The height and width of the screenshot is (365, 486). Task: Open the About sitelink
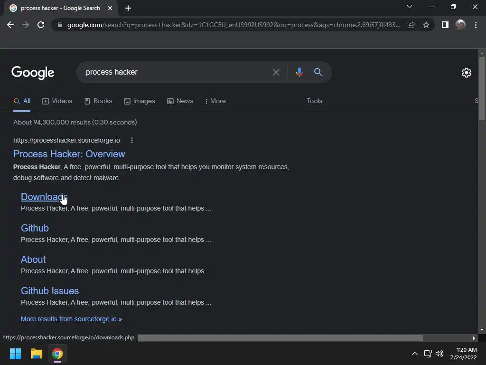point(33,259)
